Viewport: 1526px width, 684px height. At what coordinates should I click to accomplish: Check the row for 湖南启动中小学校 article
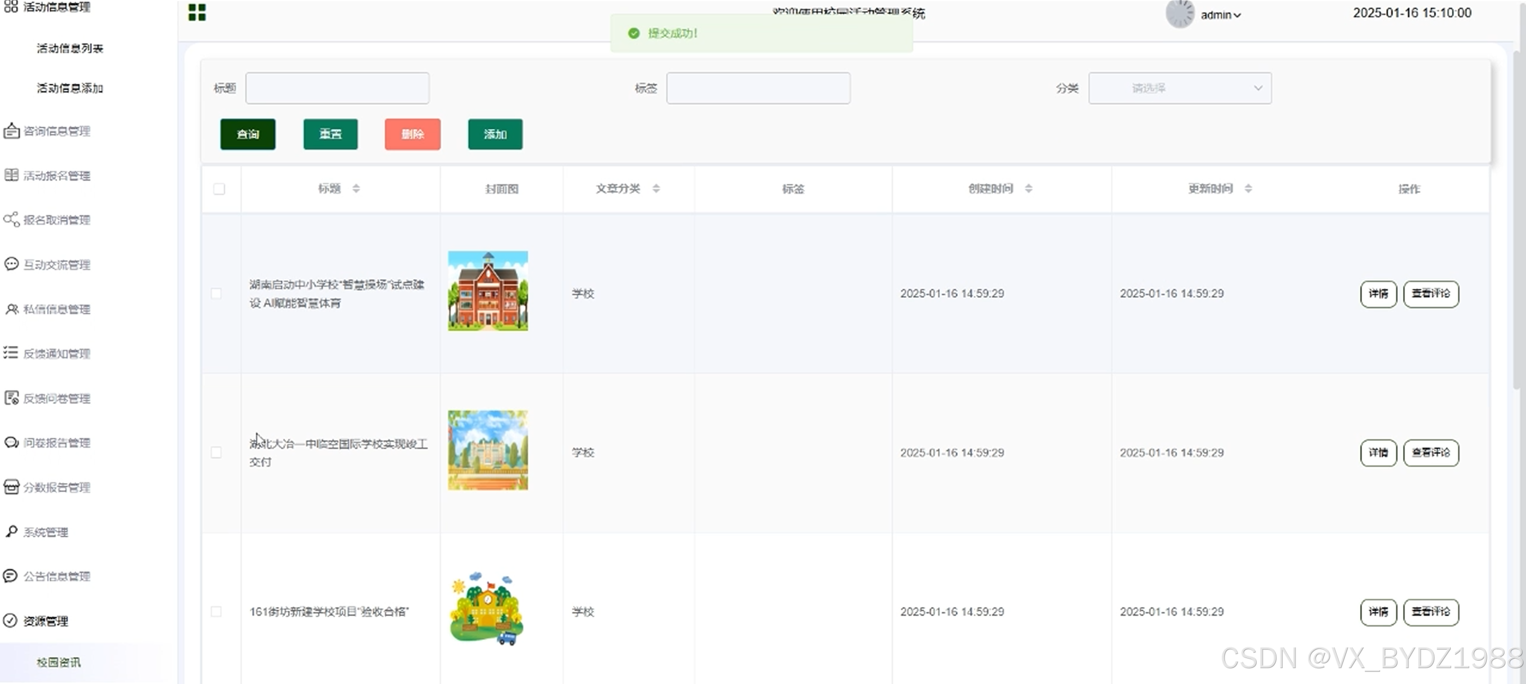coord(216,294)
